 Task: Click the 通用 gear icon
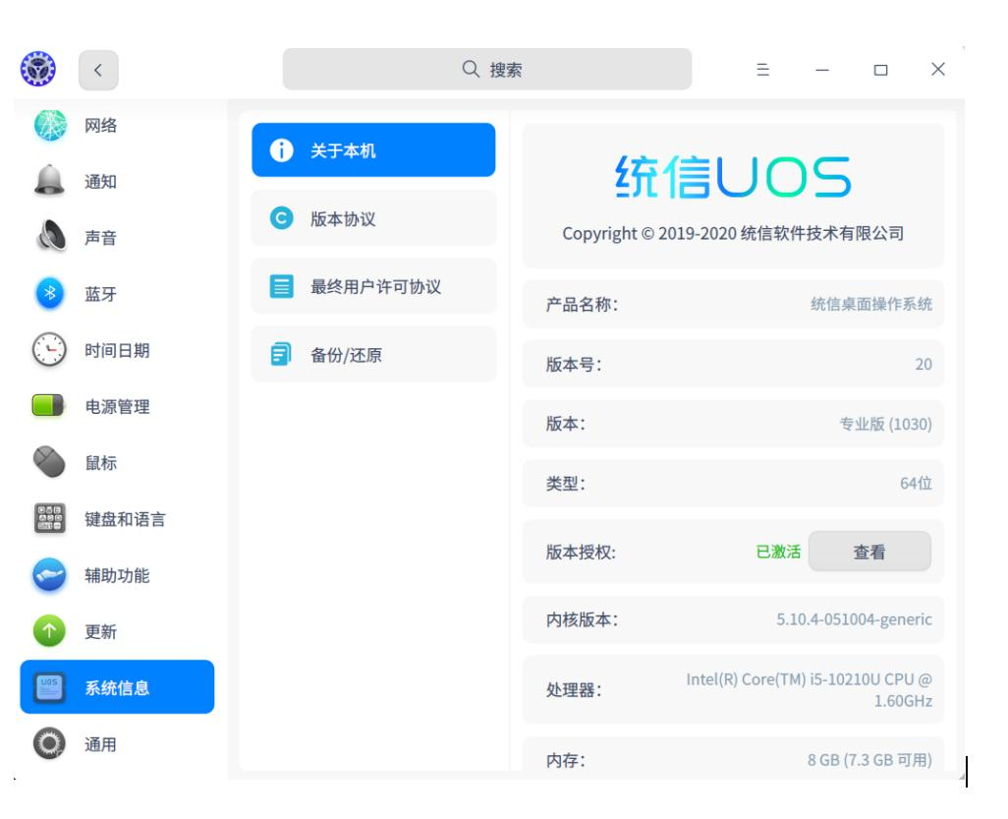pyautogui.click(x=49, y=743)
